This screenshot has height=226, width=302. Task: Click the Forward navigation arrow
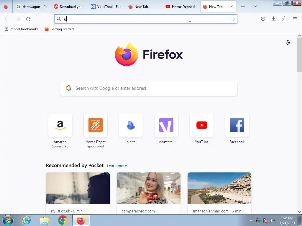pos(18,19)
